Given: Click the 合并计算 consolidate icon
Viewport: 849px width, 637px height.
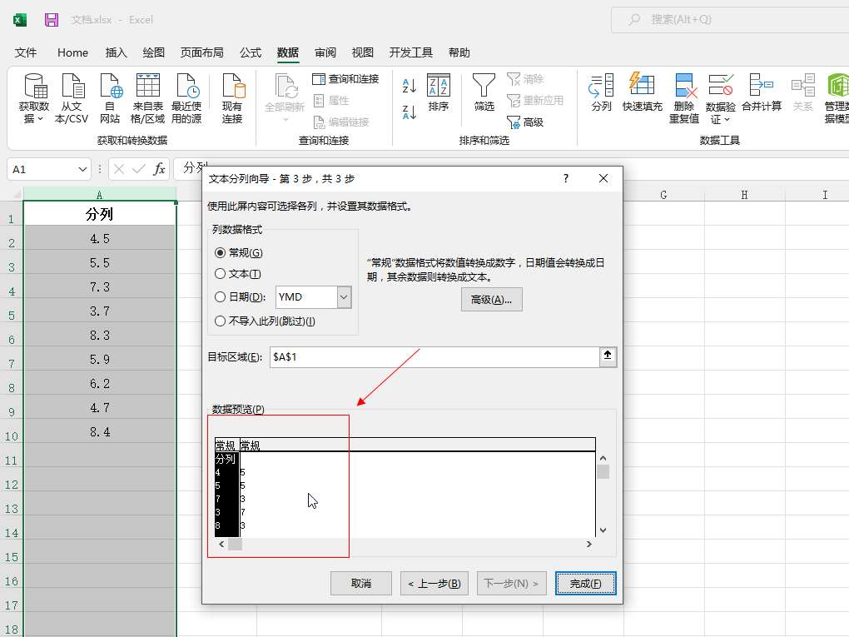Looking at the screenshot, I should click(761, 86).
